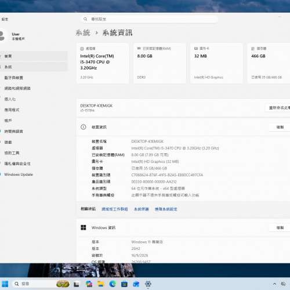Viewport: 290px width, 290px height.
Task: Open the 進階系統設定 link
Action: [166, 209]
